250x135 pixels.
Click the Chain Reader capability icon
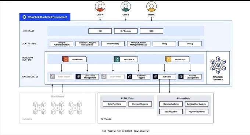click(x=52, y=77)
